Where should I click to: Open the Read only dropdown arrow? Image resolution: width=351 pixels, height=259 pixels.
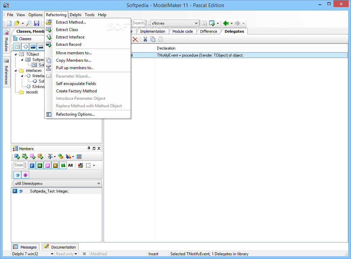[x=76, y=254]
